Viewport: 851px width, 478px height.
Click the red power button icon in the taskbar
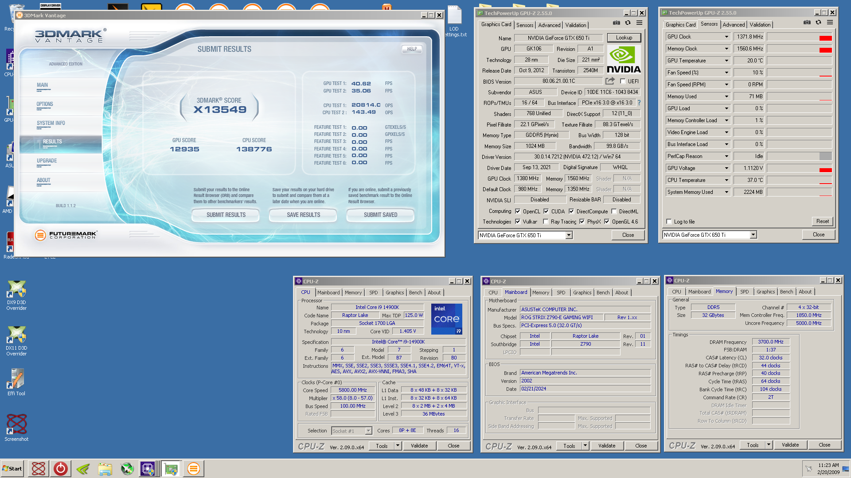(60, 468)
